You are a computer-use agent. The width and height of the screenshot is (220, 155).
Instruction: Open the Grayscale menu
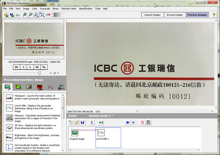[45, 9]
